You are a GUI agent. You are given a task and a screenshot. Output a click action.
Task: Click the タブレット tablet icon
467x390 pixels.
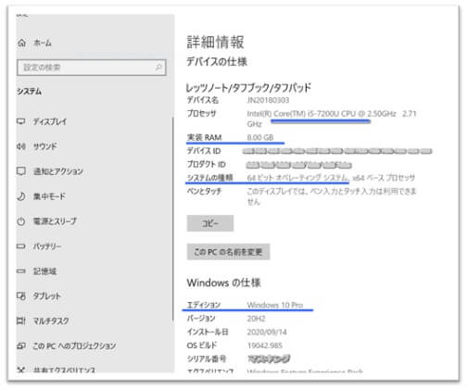21,296
